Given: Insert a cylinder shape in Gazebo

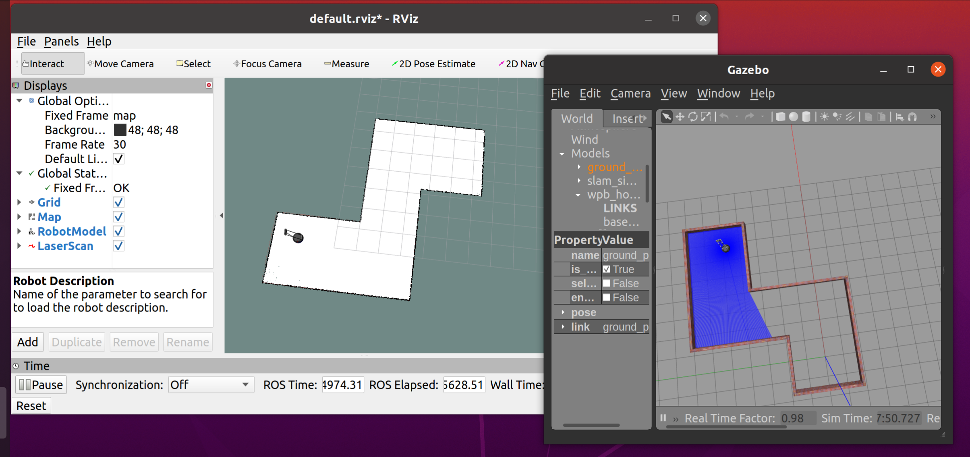Looking at the screenshot, I should 806,117.
